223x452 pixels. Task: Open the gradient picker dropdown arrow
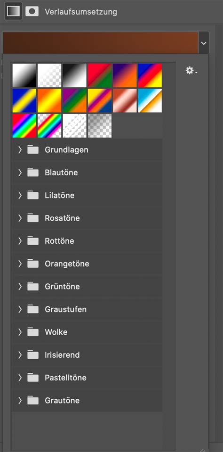[204, 43]
